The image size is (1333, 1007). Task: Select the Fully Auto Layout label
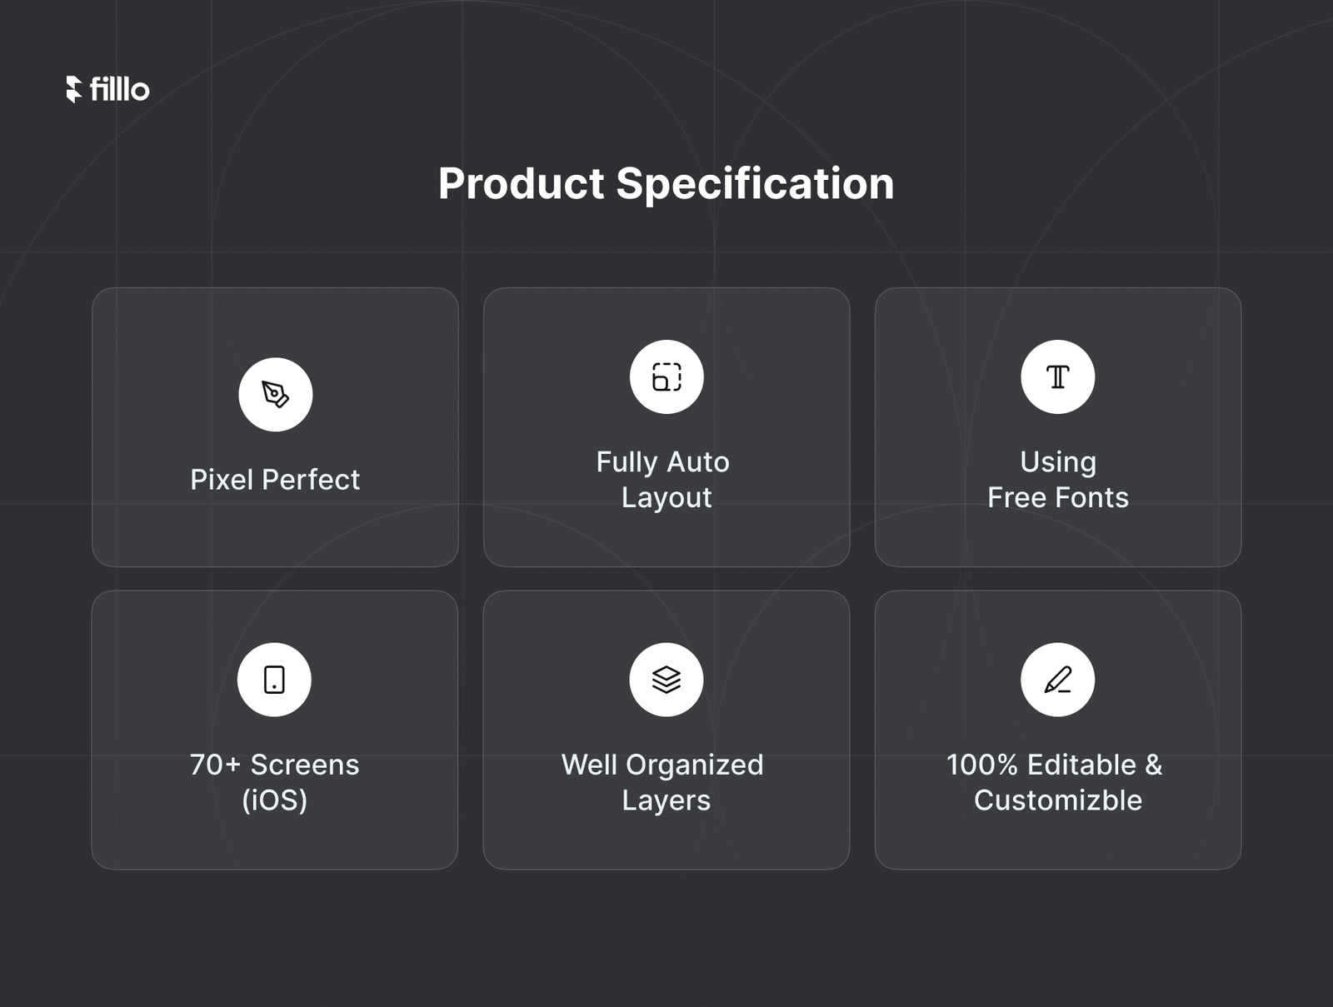[x=664, y=480]
